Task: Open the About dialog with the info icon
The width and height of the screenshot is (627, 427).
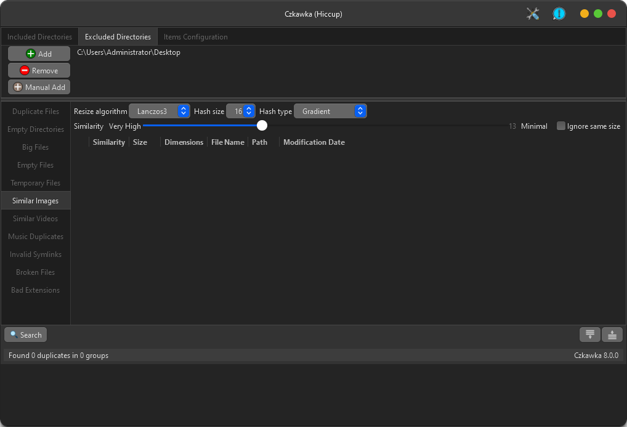Action: point(559,13)
